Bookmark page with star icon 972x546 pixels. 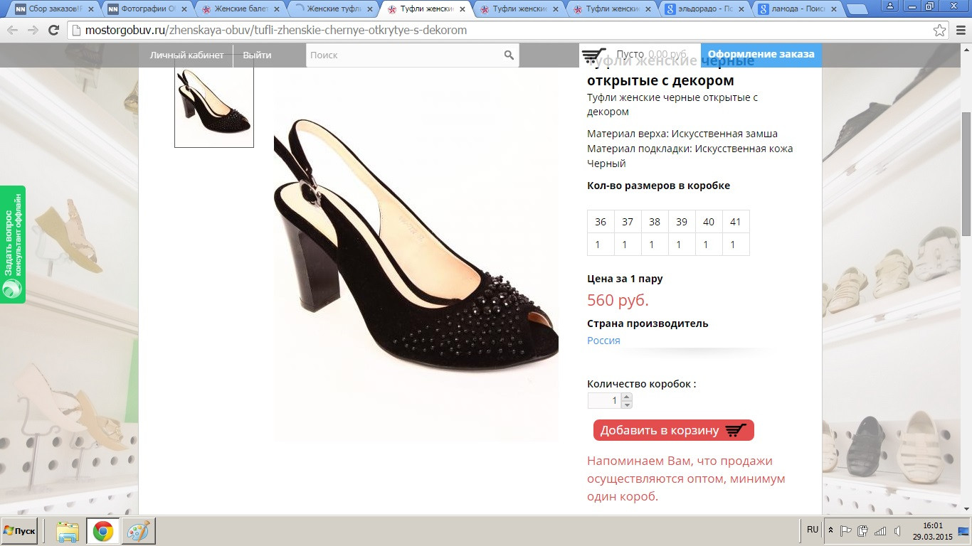[x=940, y=31]
